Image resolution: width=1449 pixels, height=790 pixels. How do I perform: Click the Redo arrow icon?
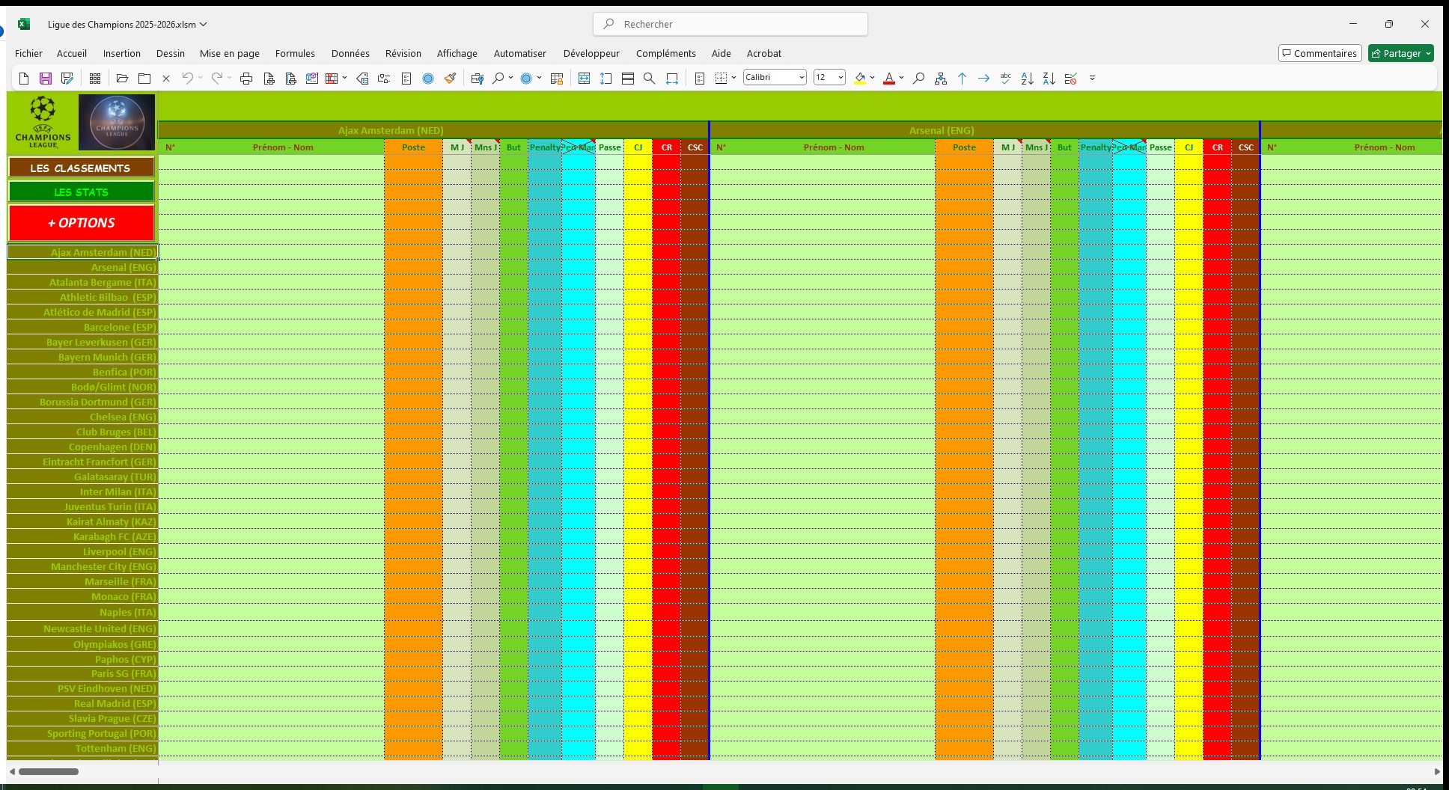pyautogui.click(x=216, y=78)
